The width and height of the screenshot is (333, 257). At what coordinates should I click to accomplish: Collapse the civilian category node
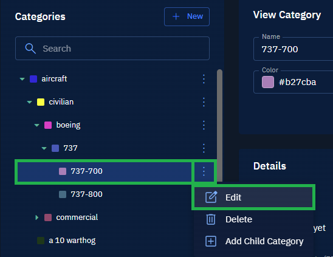pyautogui.click(x=29, y=102)
